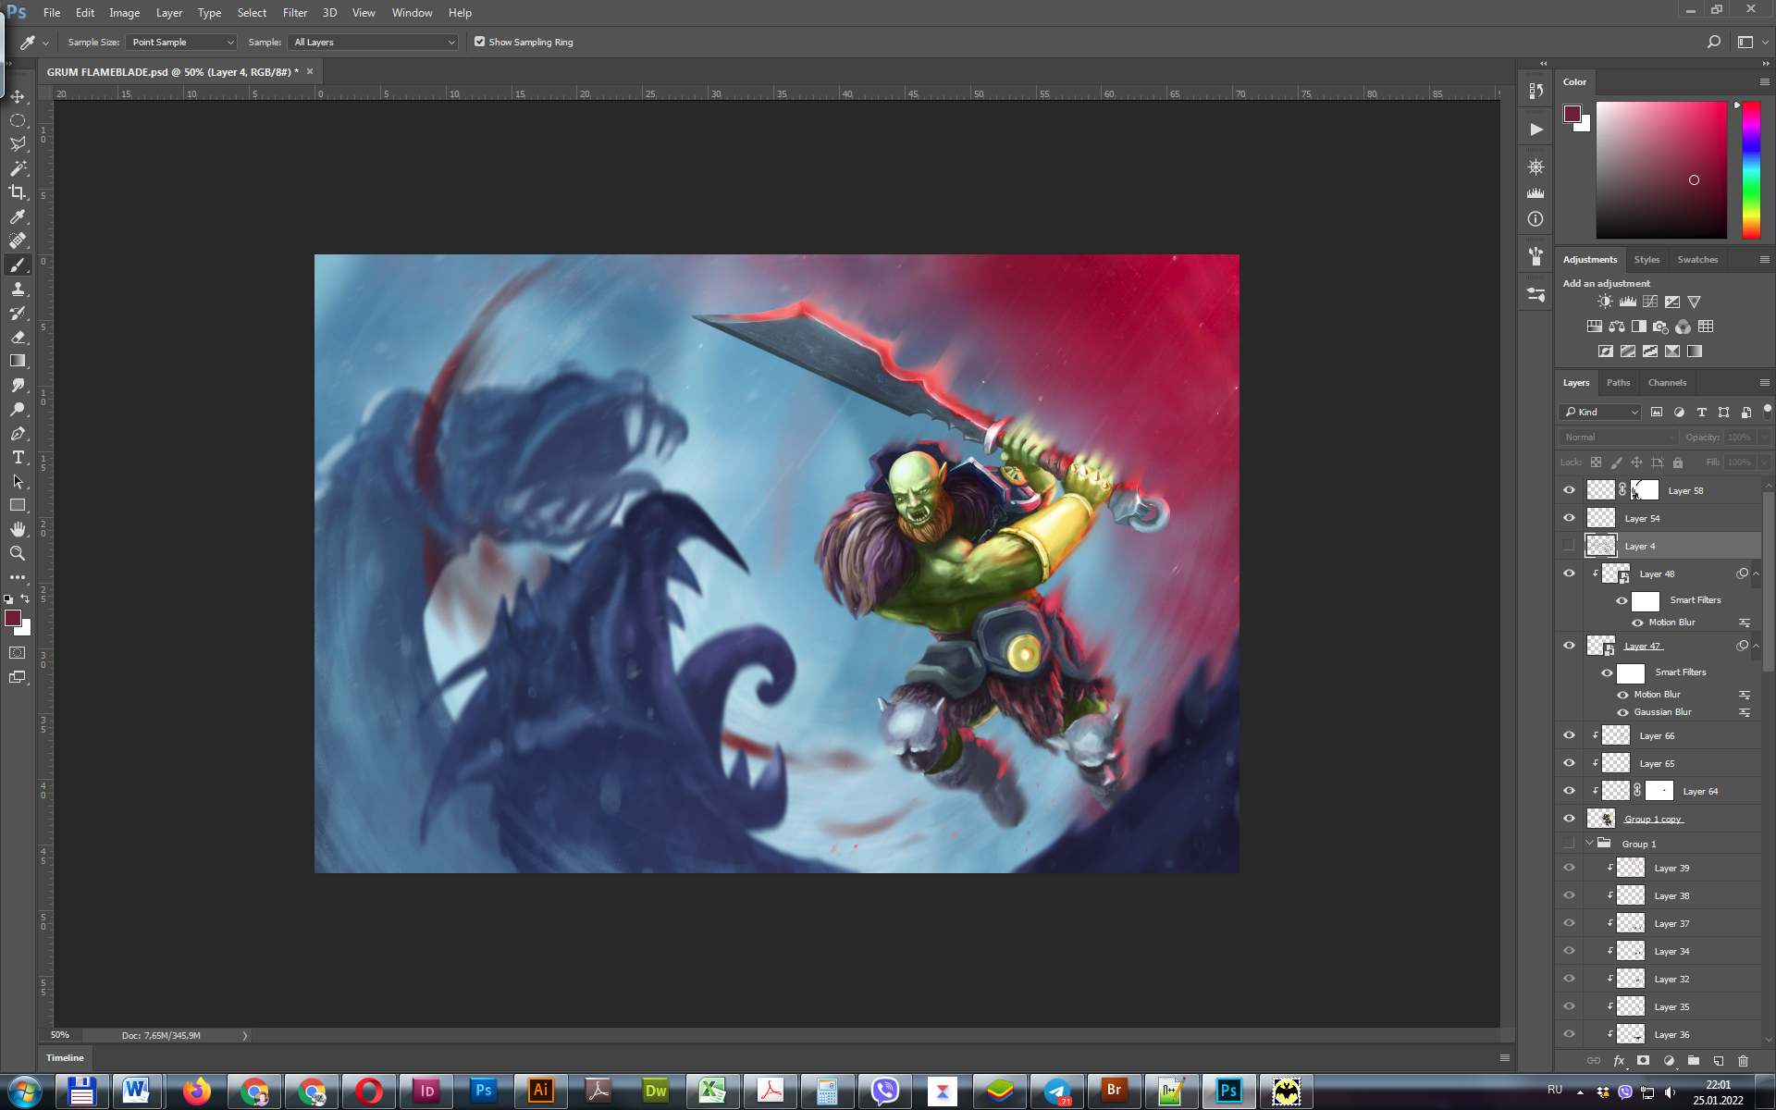The image size is (1776, 1110).
Task: Select the History Brush tool
Action: (x=18, y=313)
